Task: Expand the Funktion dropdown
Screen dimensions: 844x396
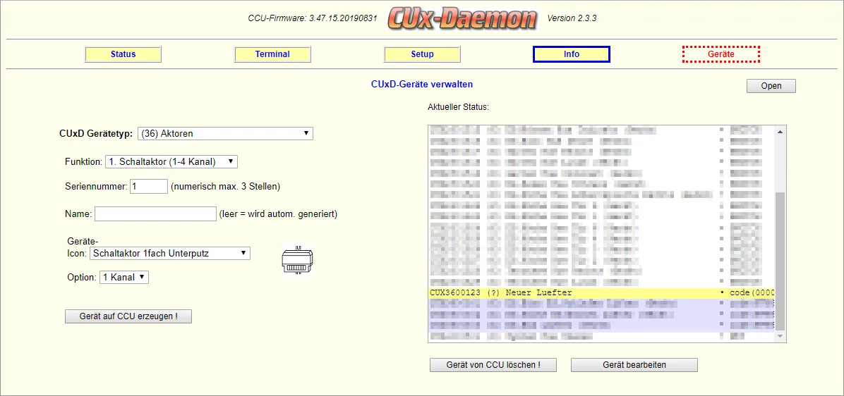Action: coord(171,161)
